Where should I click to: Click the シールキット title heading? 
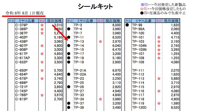pyautogui.click(x=96, y=7)
